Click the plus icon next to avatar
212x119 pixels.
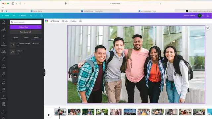(x=203, y=16)
